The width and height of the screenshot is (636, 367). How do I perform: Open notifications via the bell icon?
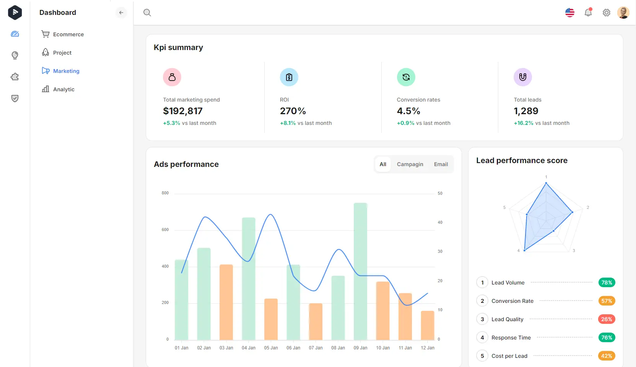tap(588, 13)
